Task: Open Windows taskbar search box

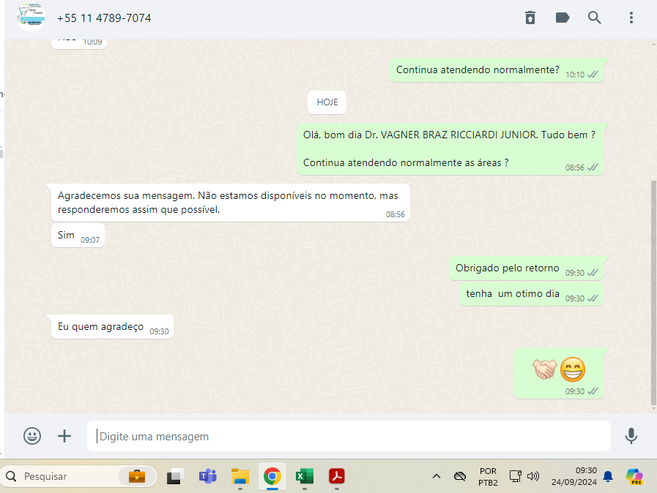Action: pyautogui.click(x=78, y=476)
